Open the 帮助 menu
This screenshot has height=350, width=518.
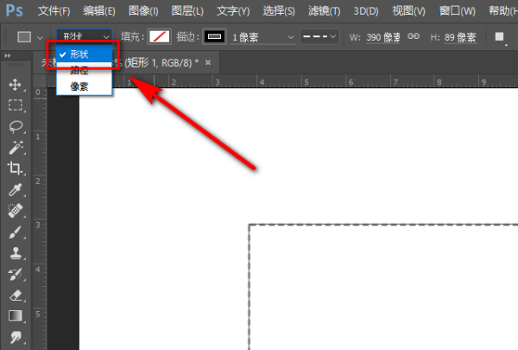pos(502,11)
